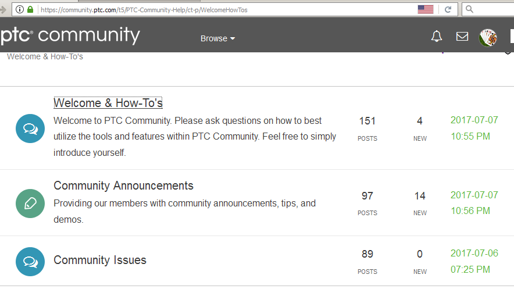Click the latest post date 2017-07-07 10:56 PM
This screenshot has width=514, height=296.
474,203
